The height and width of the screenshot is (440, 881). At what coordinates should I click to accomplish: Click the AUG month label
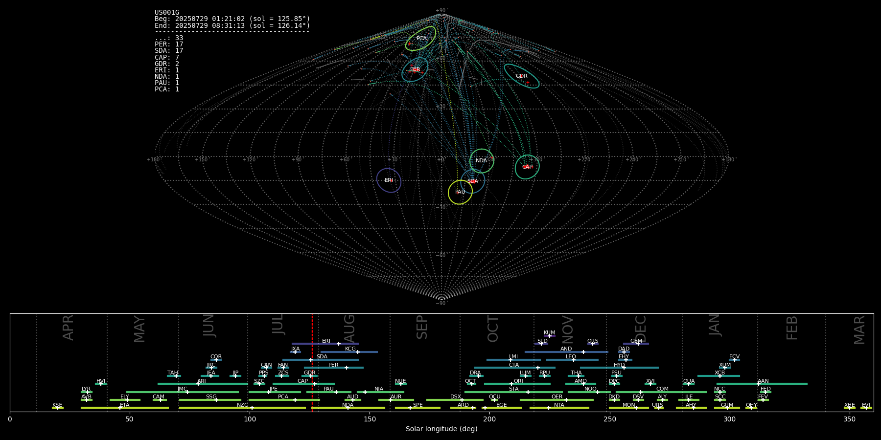pyautogui.click(x=349, y=329)
